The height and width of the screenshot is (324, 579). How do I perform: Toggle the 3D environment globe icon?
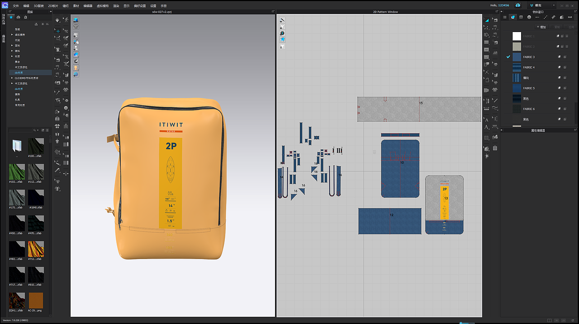coord(76,74)
